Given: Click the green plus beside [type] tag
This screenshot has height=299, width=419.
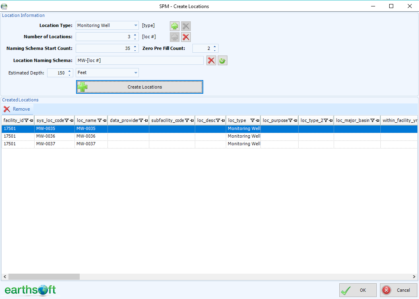Looking at the screenshot, I should click(x=174, y=26).
